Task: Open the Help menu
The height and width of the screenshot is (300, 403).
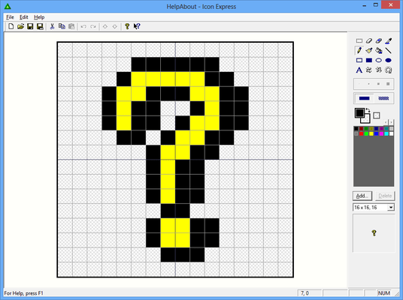Action: pos(39,17)
